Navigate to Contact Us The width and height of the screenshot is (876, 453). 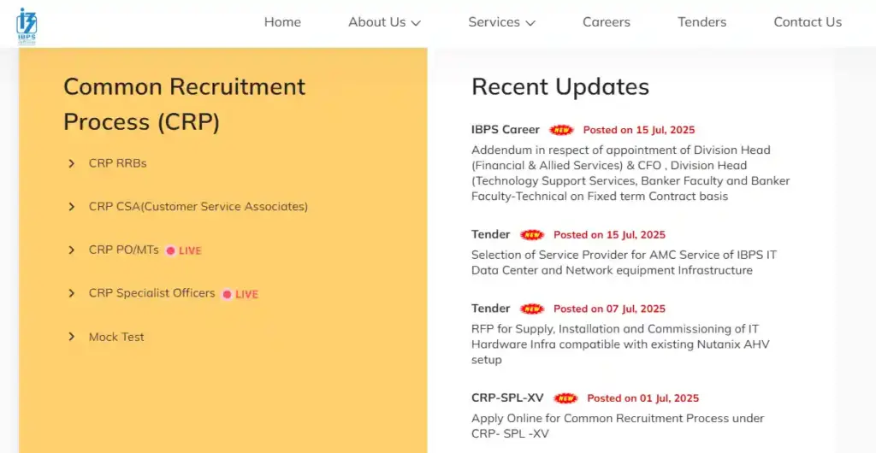(808, 22)
